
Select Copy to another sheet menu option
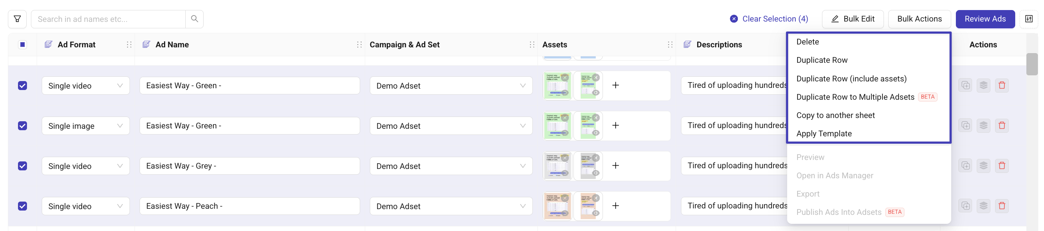click(835, 115)
